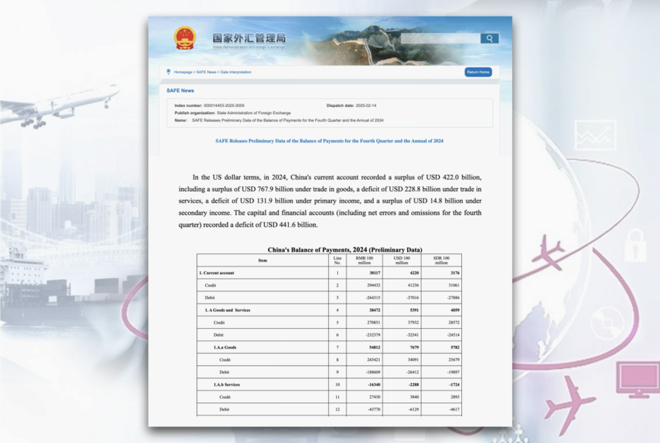This screenshot has height=443, width=660.
Task: Click the magnifier search button
Action: pos(489,38)
